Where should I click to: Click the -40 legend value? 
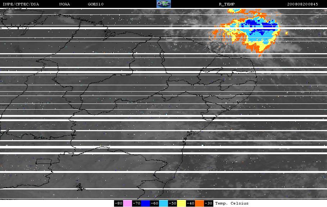[x=190, y=203]
